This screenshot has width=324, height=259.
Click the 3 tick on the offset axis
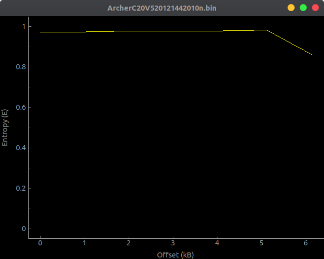[x=173, y=243]
